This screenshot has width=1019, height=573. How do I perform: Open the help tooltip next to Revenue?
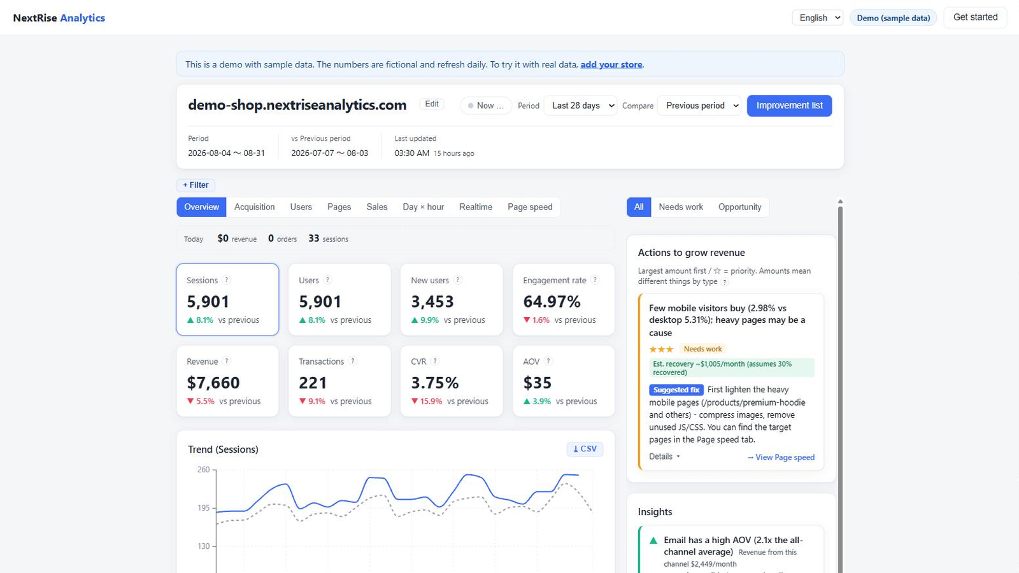coord(226,361)
